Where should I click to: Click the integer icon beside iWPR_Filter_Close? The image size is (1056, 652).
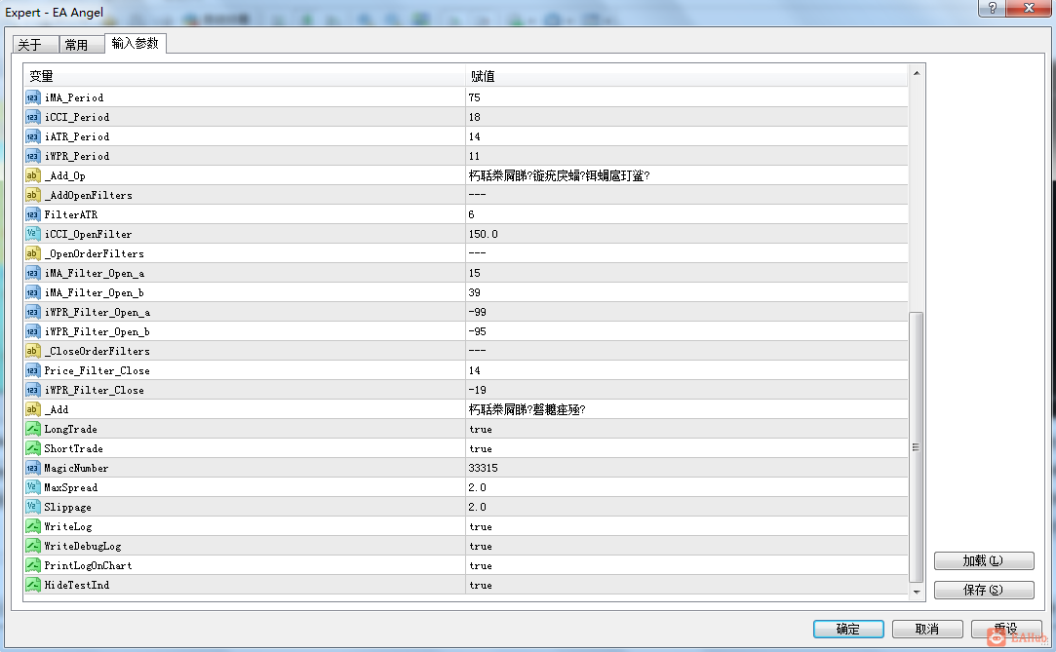(32, 390)
